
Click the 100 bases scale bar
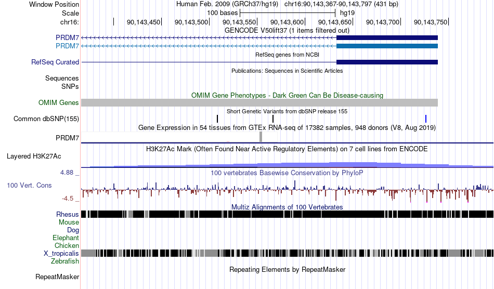(288, 13)
